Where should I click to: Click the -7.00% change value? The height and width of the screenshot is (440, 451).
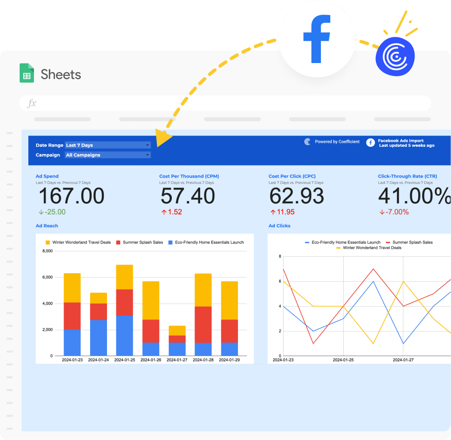pos(397,212)
